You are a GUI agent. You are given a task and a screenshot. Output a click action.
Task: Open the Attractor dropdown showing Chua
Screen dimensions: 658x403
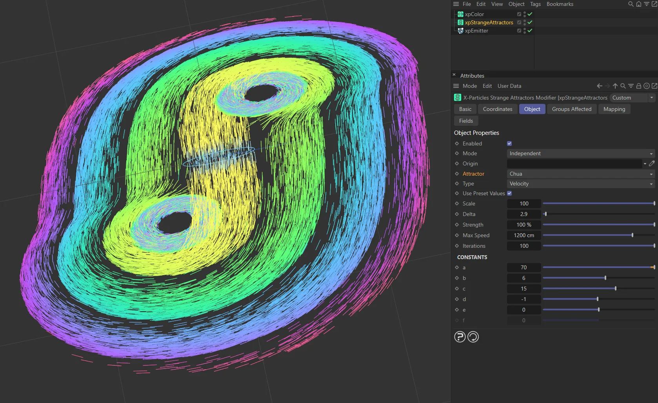click(x=580, y=174)
